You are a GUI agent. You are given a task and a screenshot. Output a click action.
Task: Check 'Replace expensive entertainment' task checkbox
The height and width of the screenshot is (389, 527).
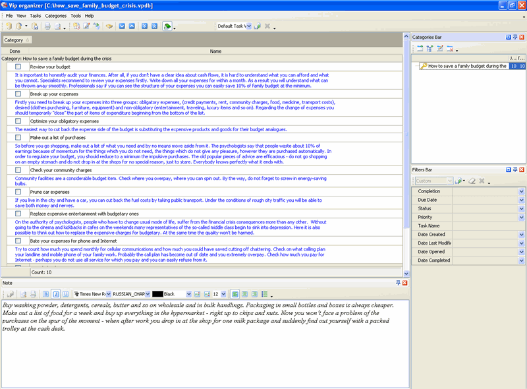(x=18, y=214)
